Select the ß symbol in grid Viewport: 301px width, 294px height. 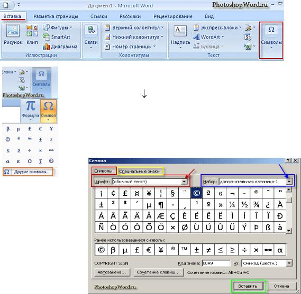pyautogui.click(x=268, y=227)
